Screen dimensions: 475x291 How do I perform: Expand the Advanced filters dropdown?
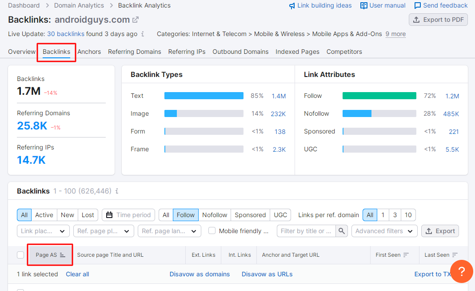click(x=384, y=231)
